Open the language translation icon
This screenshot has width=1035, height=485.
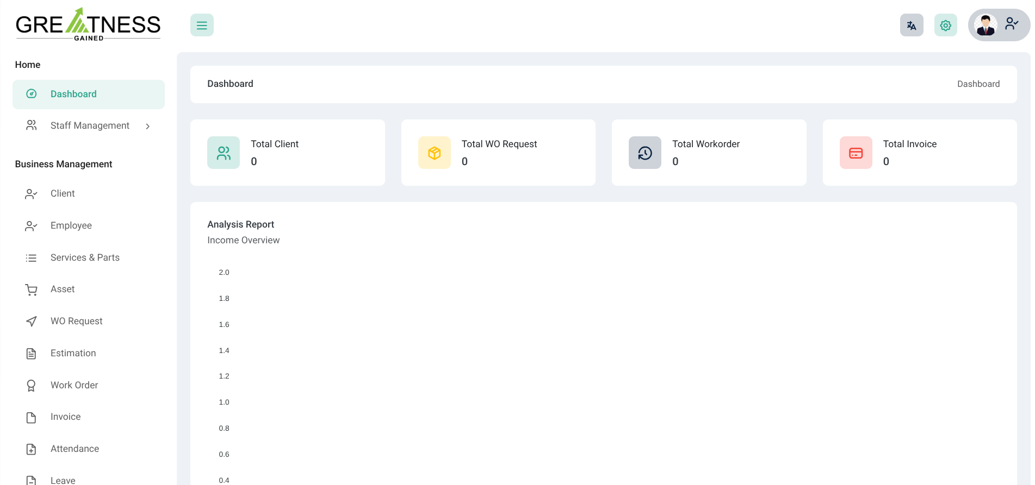(x=912, y=26)
